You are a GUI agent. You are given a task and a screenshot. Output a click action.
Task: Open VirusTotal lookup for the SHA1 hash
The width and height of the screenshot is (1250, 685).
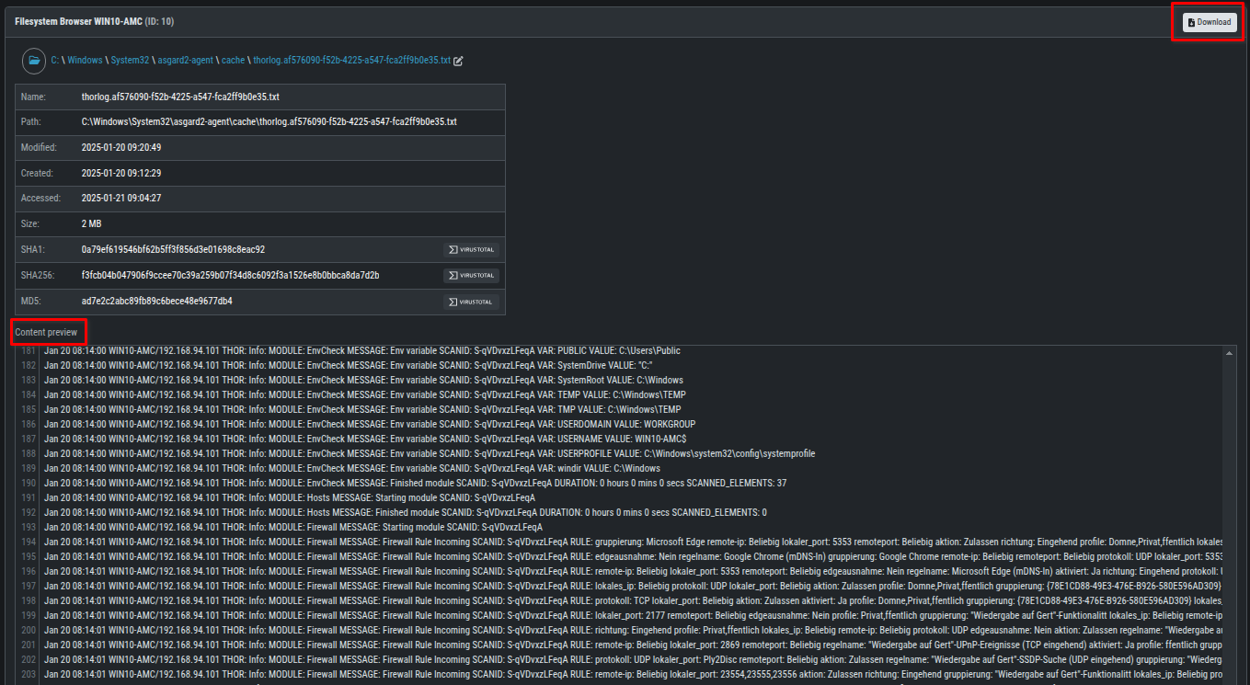[473, 249]
